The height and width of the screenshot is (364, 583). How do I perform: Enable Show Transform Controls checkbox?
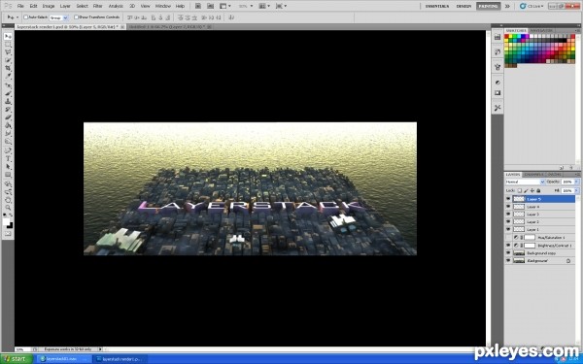click(x=76, y=17)
